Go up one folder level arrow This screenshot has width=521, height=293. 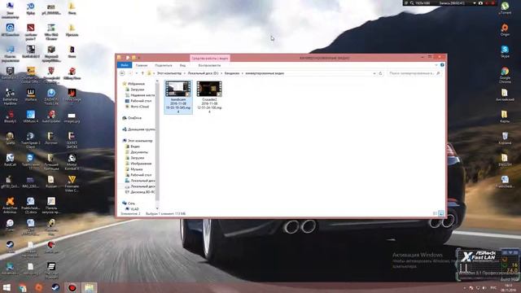pos(142,73)
